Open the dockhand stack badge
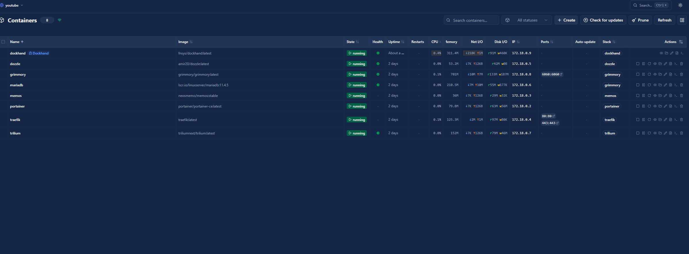This screenshot has height=254, width=689. pyautogui.click(x=612, y=53)
